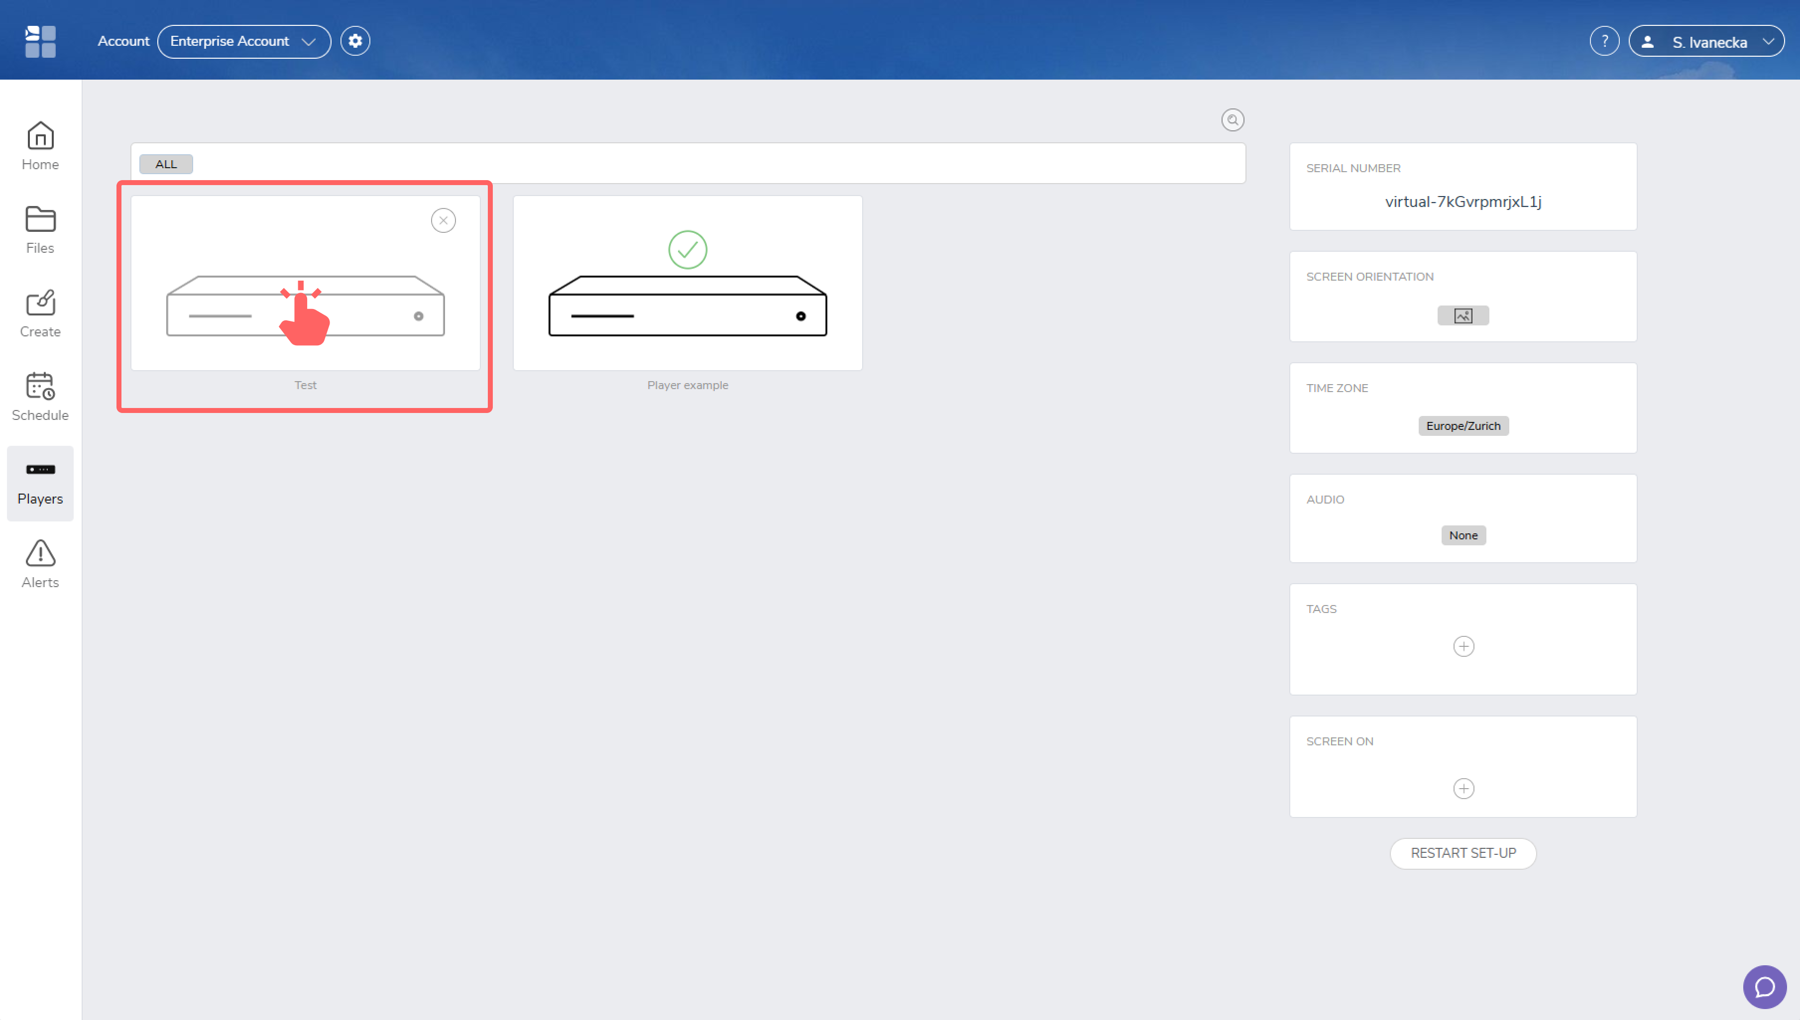This screenshot has height=1020, width=1800.
Task: Go to Home in sidebar
Action: (x=40, y=146)
